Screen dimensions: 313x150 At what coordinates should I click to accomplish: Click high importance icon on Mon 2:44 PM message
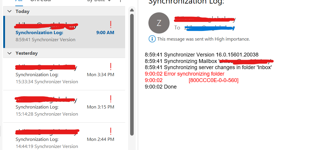(x=111, y=131)
